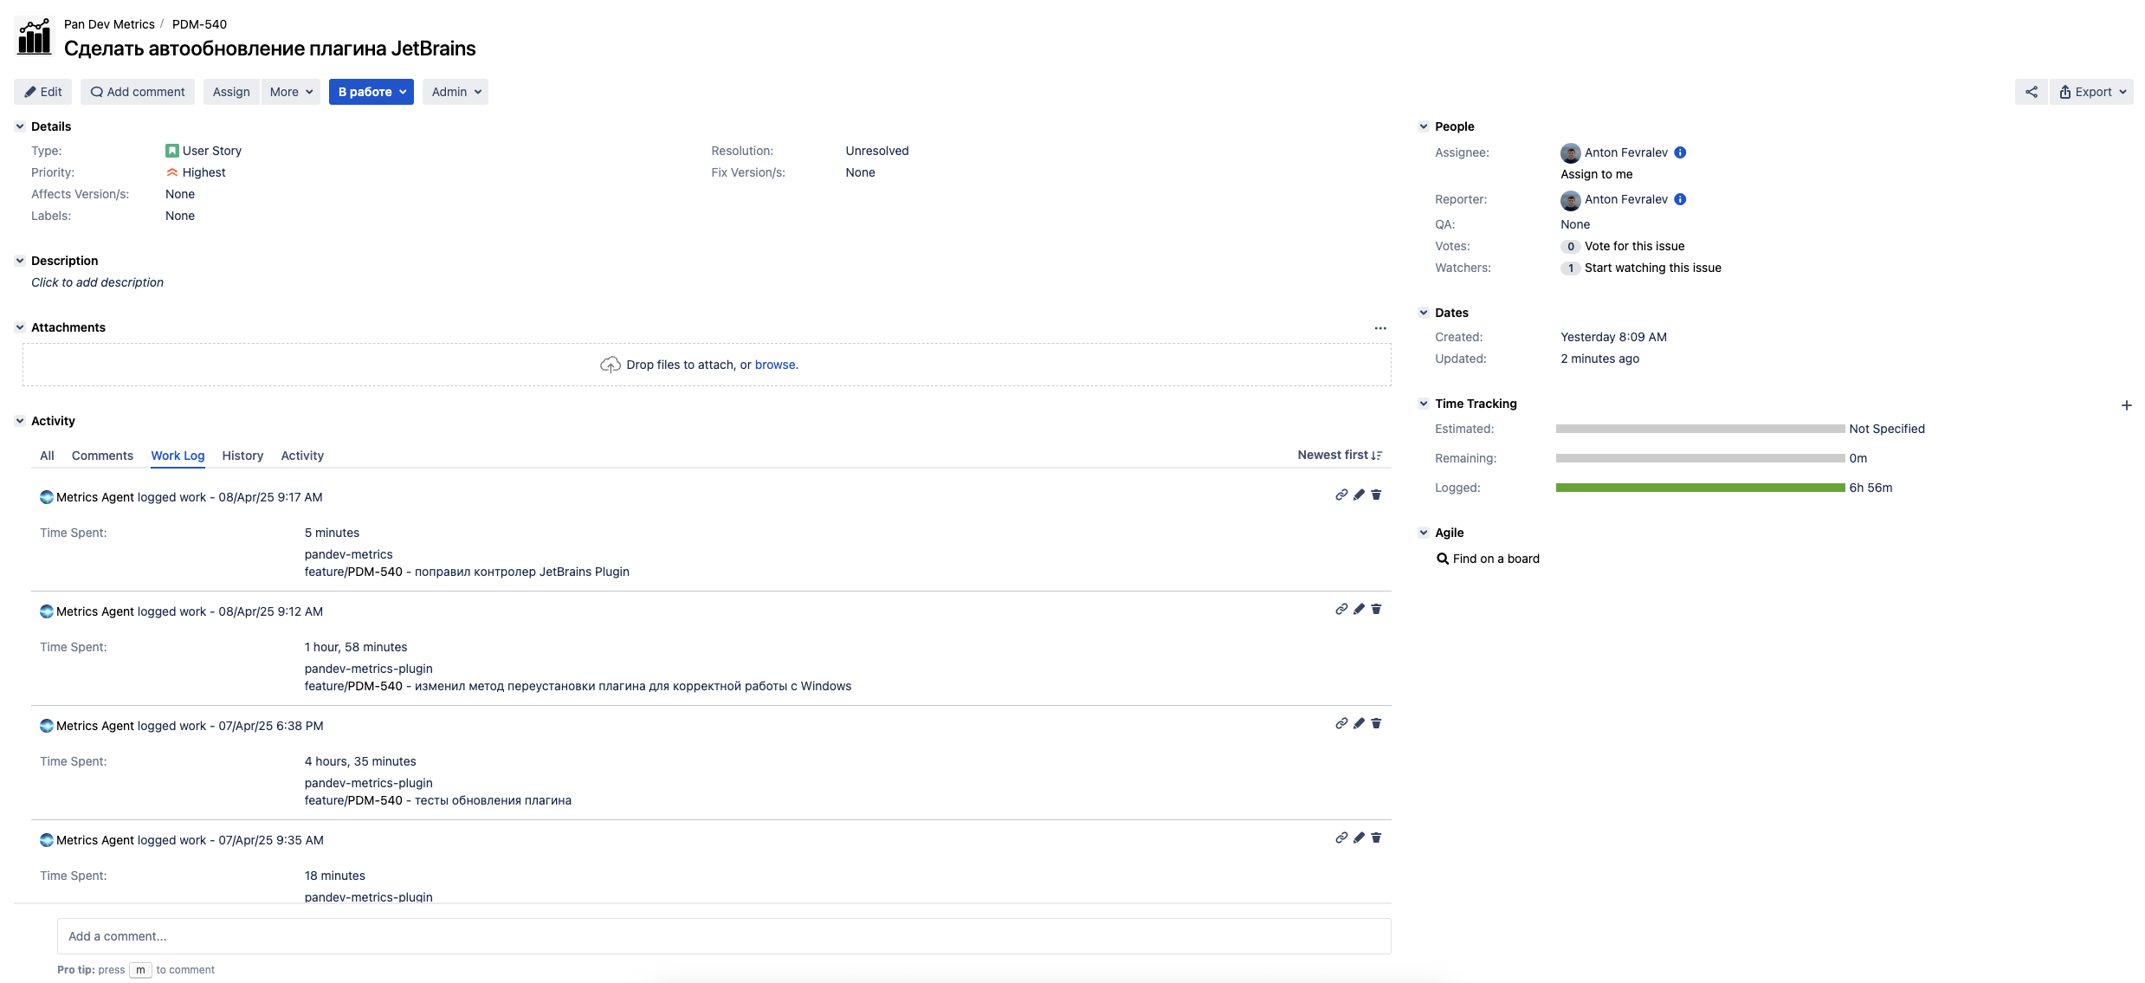Open the Export dropdown
Viewport: 2145px width, 983px height.
(x=2091, y=92)
